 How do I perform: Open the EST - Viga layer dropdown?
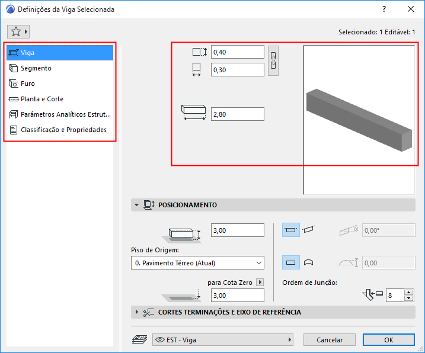pos(223,340)
